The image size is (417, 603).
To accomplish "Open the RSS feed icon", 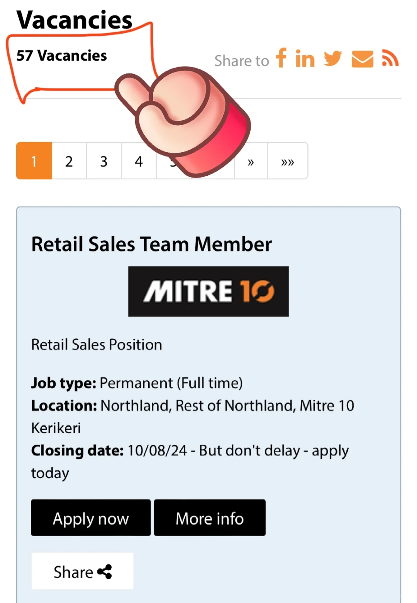I will 390,58.
